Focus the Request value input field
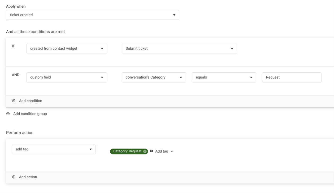334x193 pixels. point(292,77)
